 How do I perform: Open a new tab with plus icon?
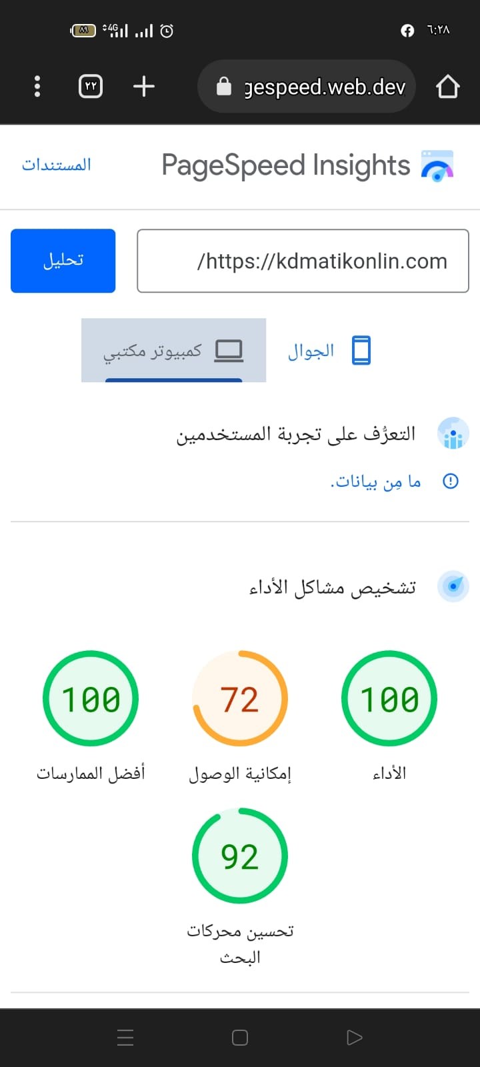[x=144, y=86]
